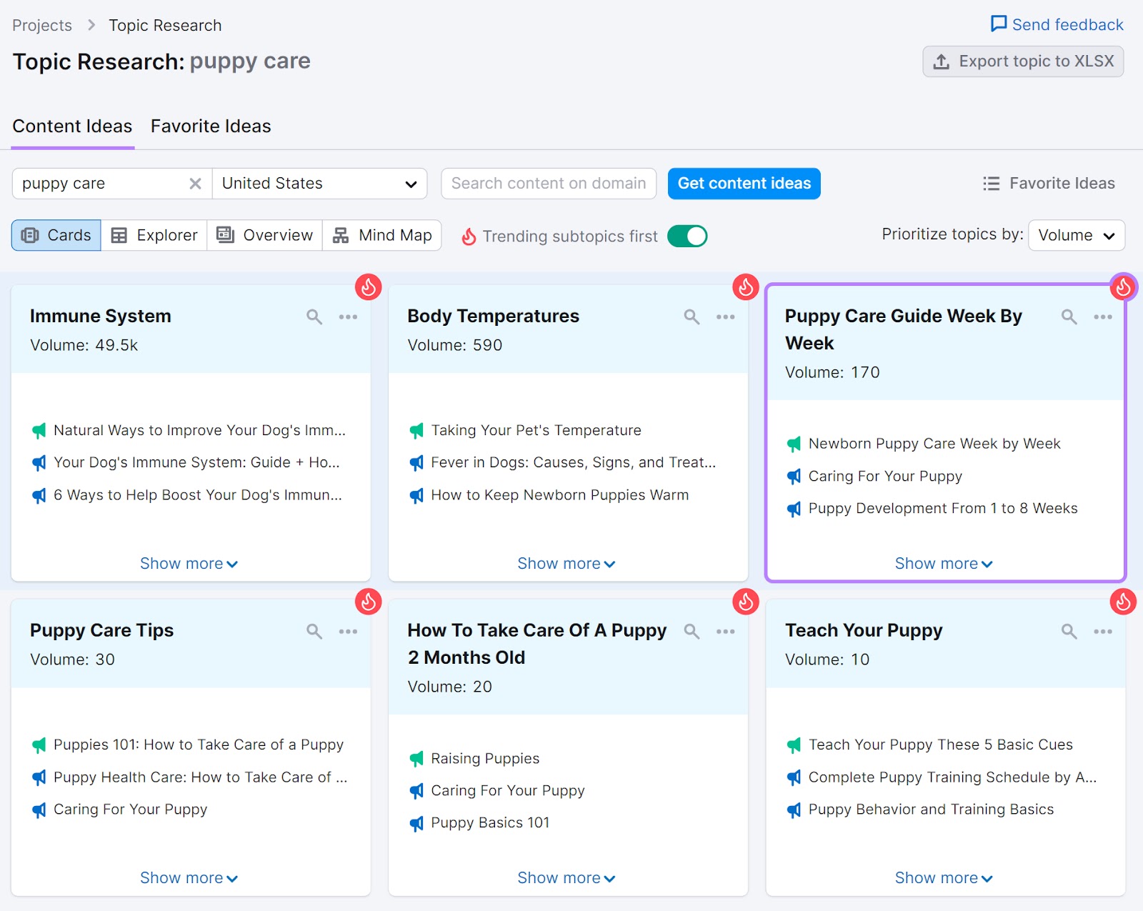Expand Show more on Immune System card
This screenshot has height=911, width=1143.
[x=189, y=563]
